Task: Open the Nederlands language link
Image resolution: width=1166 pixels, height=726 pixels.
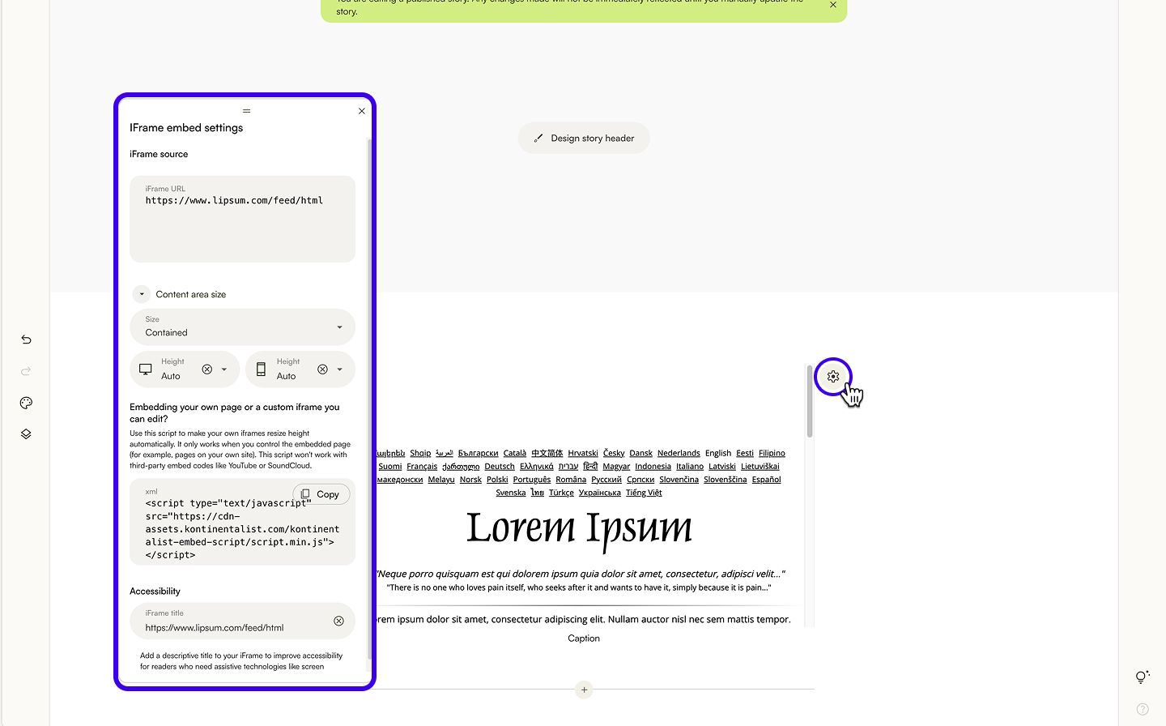Action: click(x=679, y=454)
